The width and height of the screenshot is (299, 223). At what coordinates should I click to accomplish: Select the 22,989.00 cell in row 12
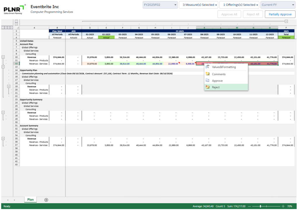(172, 64)
